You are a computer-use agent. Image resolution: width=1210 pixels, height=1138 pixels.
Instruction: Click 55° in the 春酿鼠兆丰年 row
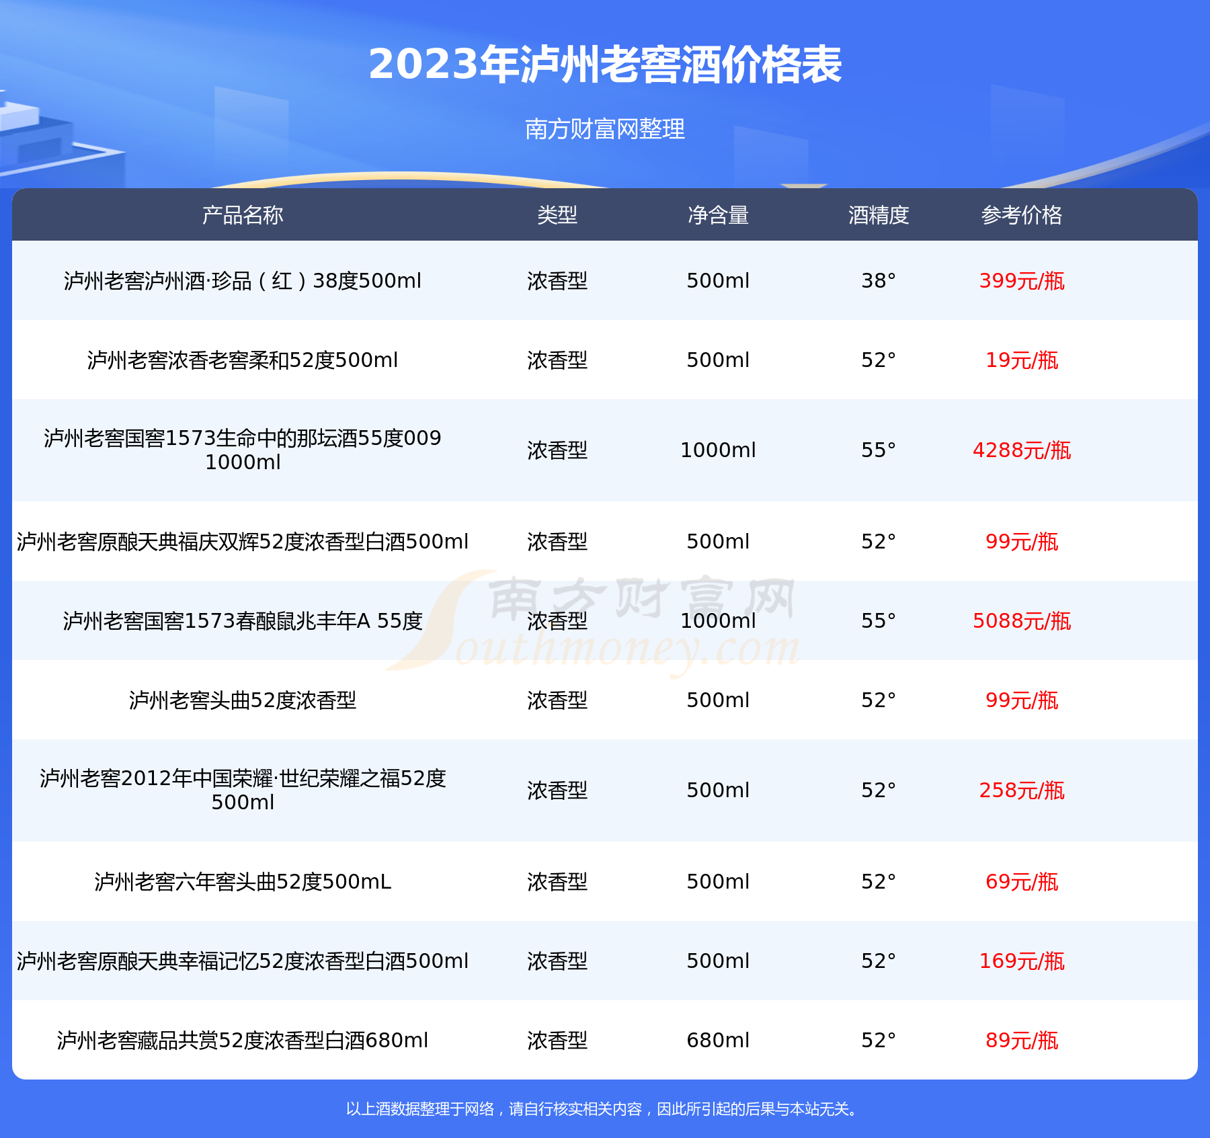[x=879, y=620]
